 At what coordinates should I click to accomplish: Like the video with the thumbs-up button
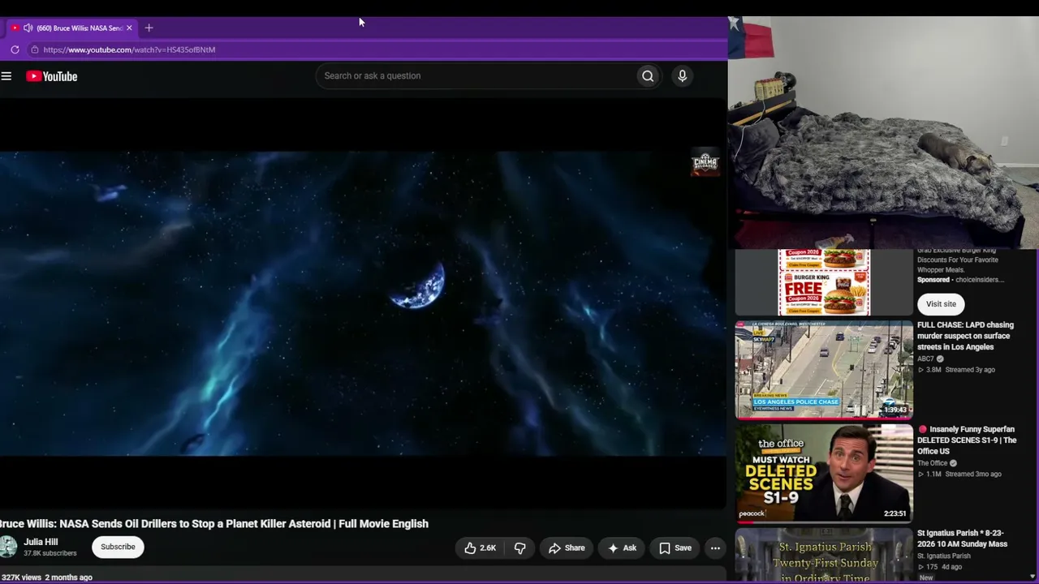[x=480, y=548]
